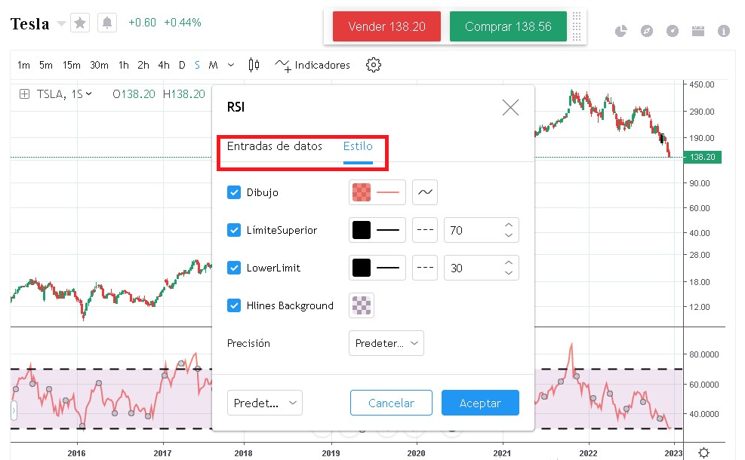Click the Comprar 138.56 button
Screen dimensions: 745x460
tap(508, 27)
